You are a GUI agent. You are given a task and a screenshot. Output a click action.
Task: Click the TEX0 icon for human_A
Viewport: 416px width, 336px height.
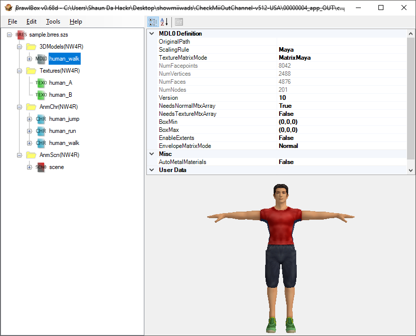point(41,83)
